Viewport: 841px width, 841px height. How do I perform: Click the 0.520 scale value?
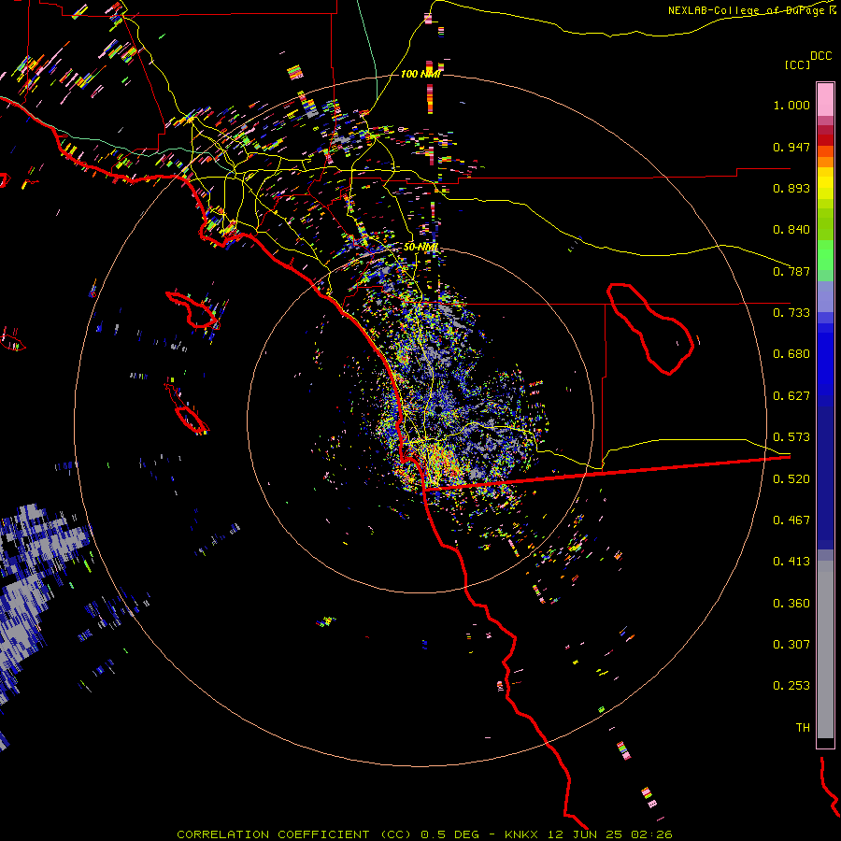pyautogui.click(x=791, y=479)
